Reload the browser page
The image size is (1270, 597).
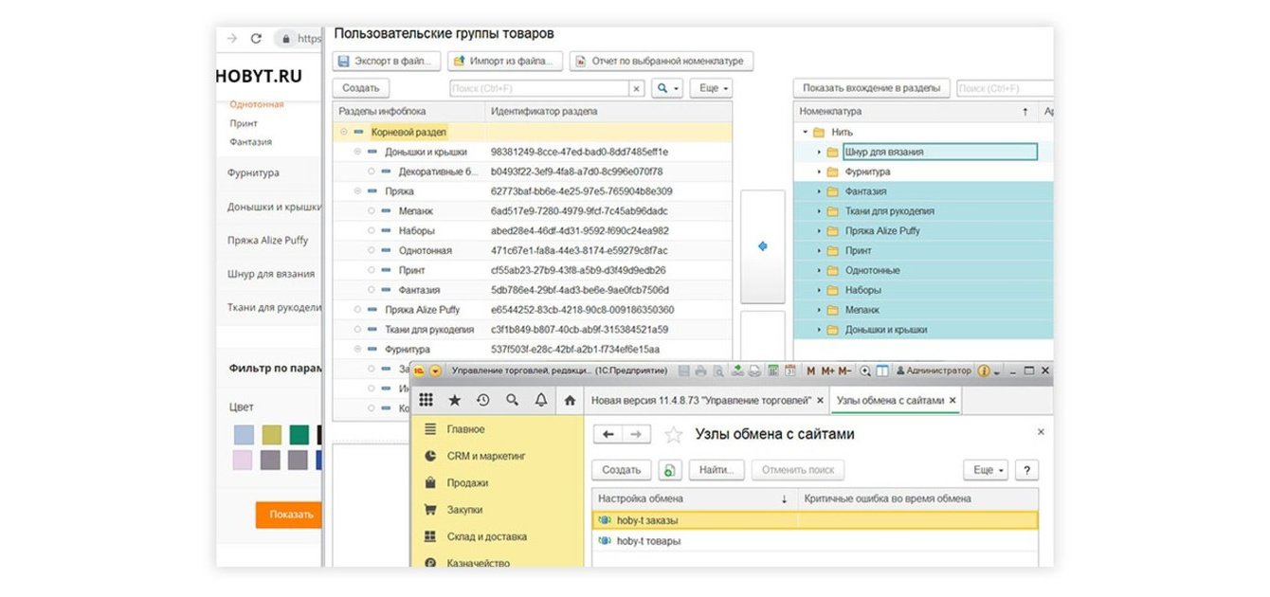tap(256, 39)
